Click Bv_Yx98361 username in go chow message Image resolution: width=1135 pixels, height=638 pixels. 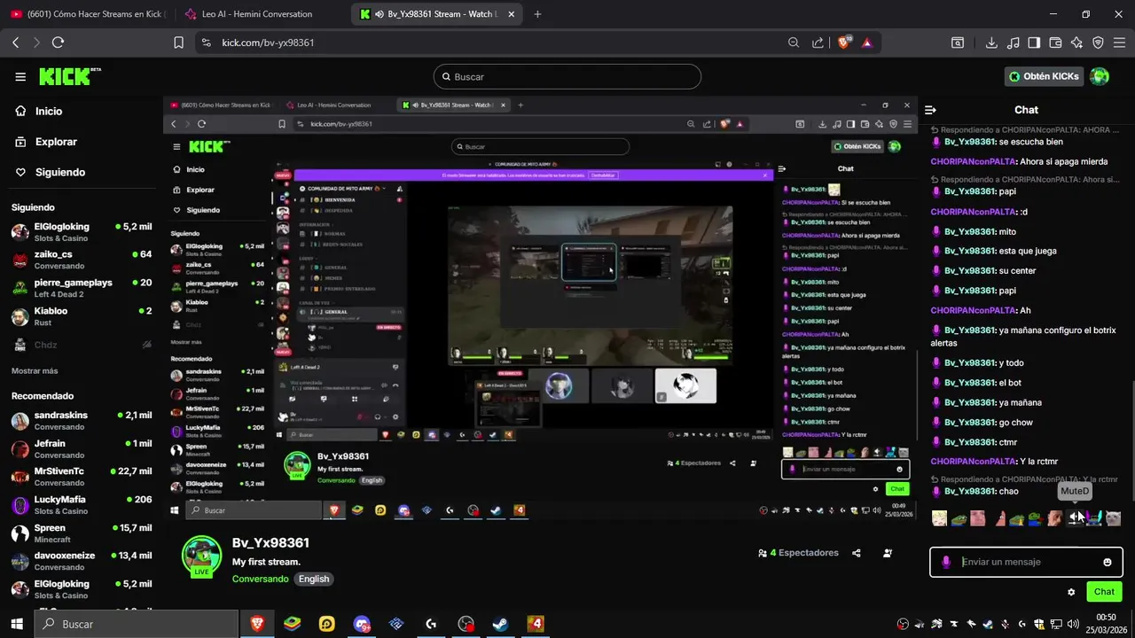[x=969, y=423]
